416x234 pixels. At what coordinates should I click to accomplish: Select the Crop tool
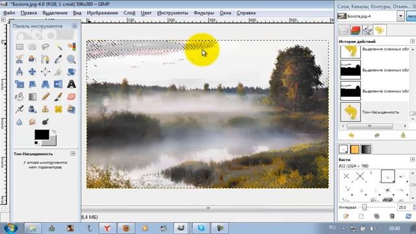point(58,71)
